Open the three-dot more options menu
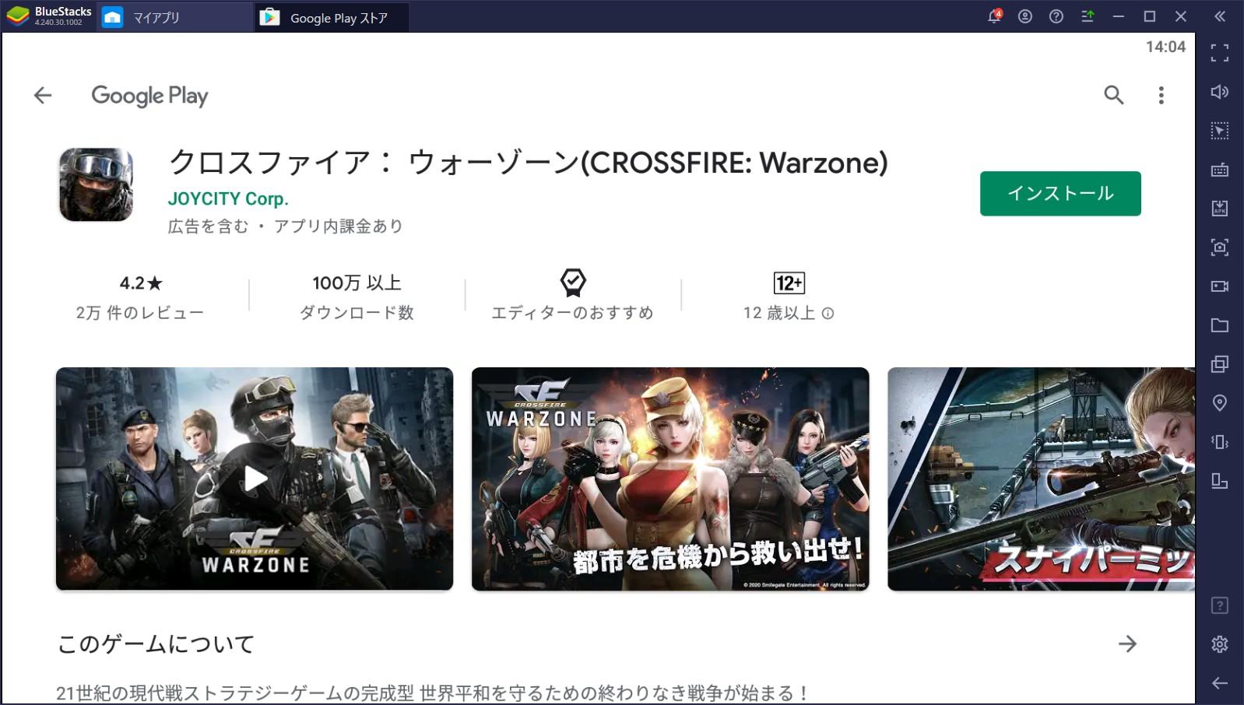This screenshot has width=1244, height=705. [1161, 95]
